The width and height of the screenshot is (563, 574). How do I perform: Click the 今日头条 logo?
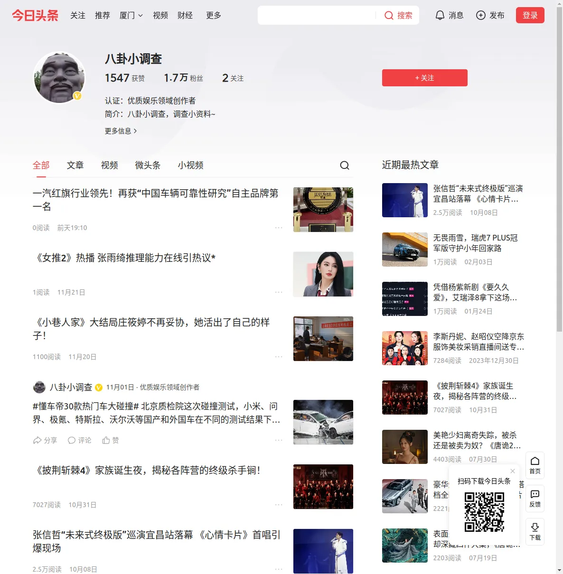(35, 15)
